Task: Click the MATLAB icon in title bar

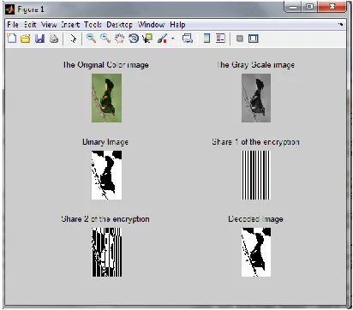Action: coord(9,9)
